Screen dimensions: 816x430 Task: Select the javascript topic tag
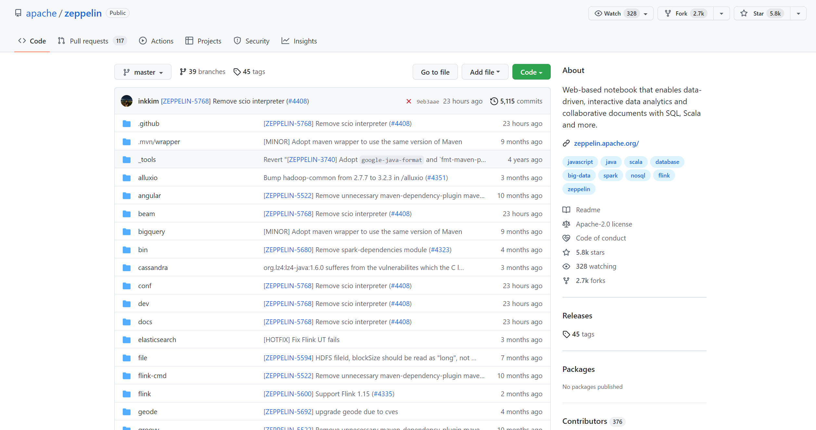580,162
